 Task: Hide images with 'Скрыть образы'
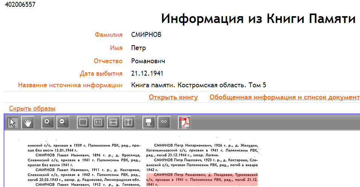click(x=32, y=108)
